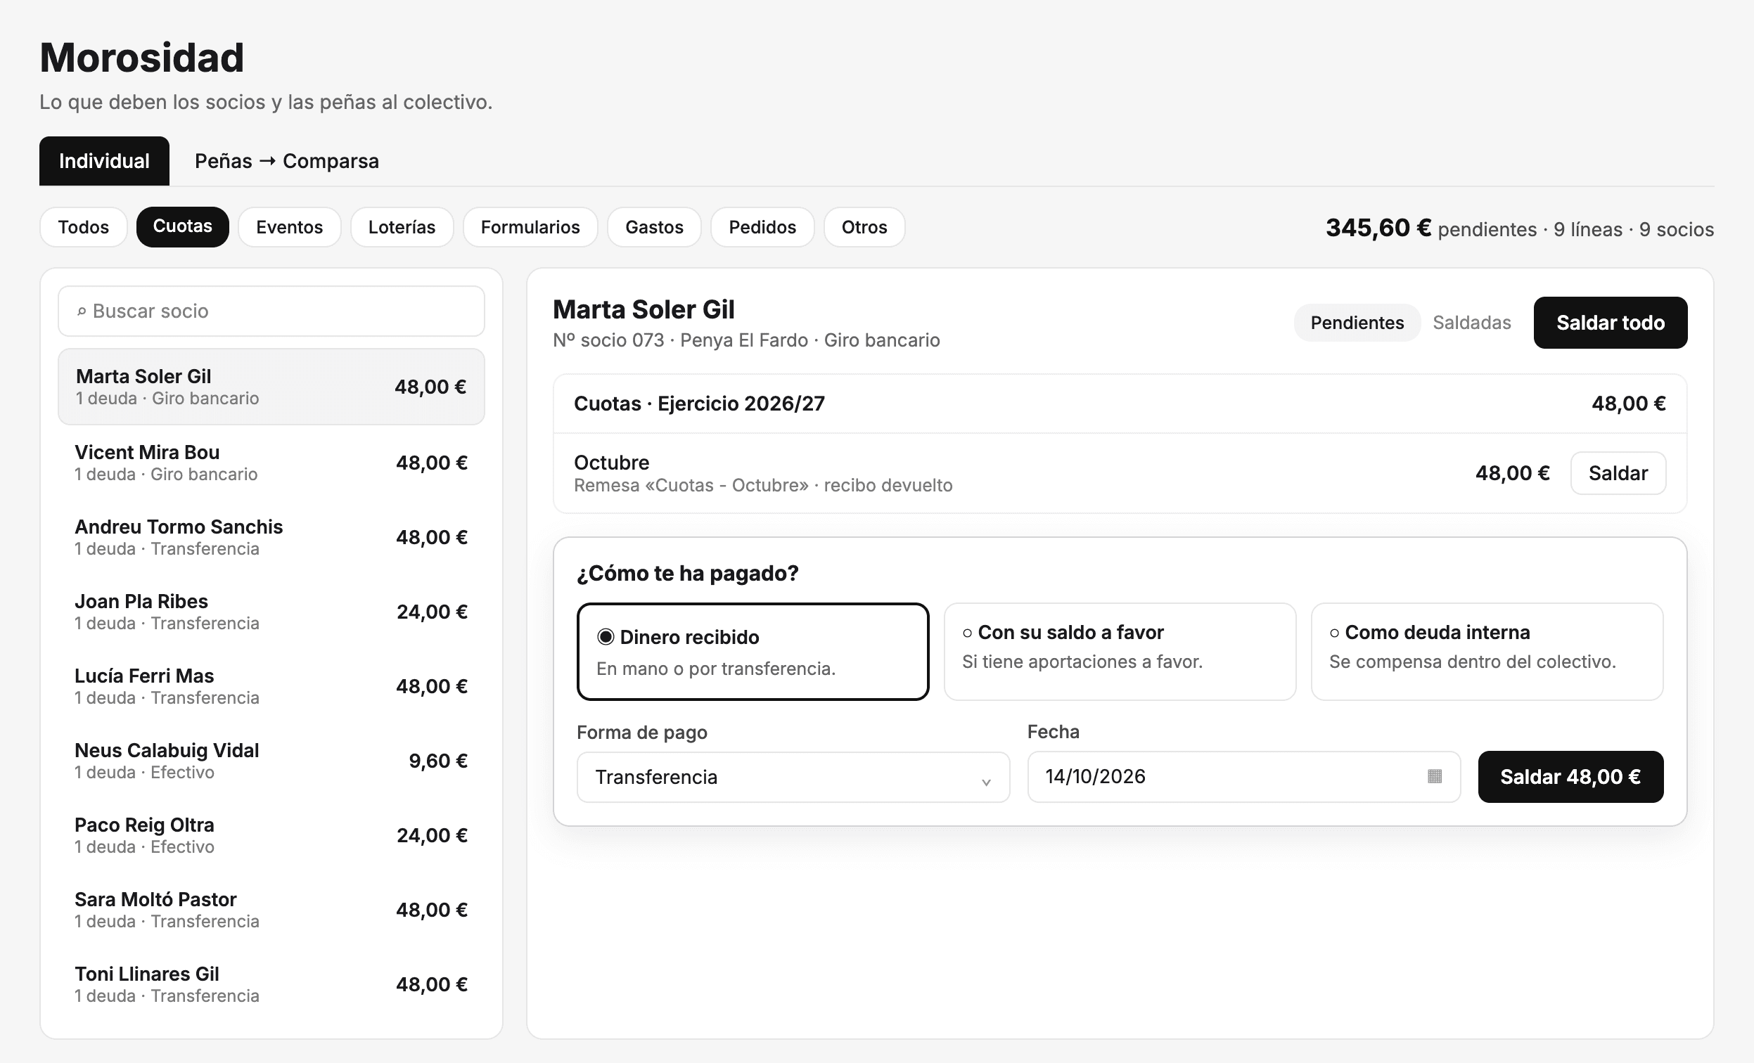Screen dimensions: 1754x1063
Task: Confirm with the Saldar 48,00 € button
Action: (x=1570, y=776)
